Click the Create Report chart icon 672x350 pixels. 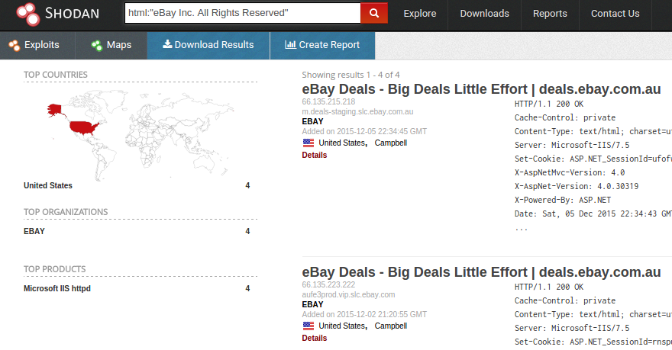[291, 44]
